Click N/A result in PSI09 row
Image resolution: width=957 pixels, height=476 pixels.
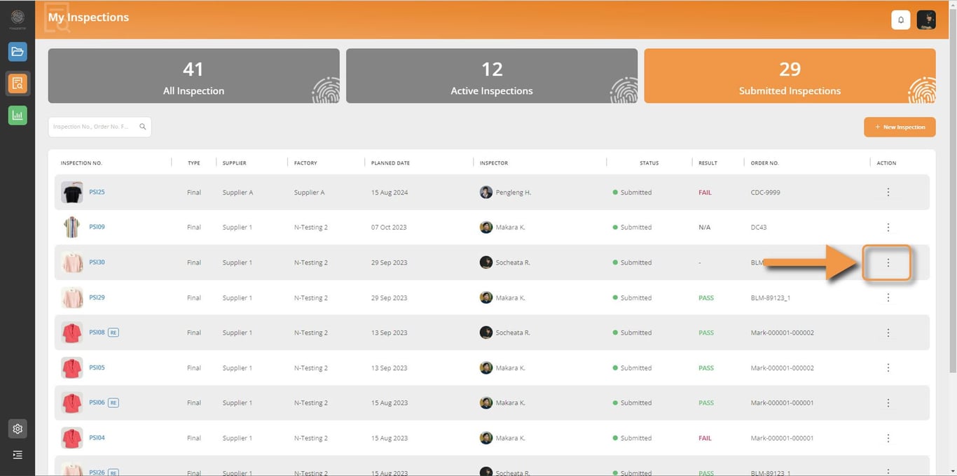point(704,227)
